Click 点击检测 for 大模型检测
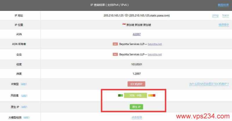232x121 pixels. tap(136, 117)
